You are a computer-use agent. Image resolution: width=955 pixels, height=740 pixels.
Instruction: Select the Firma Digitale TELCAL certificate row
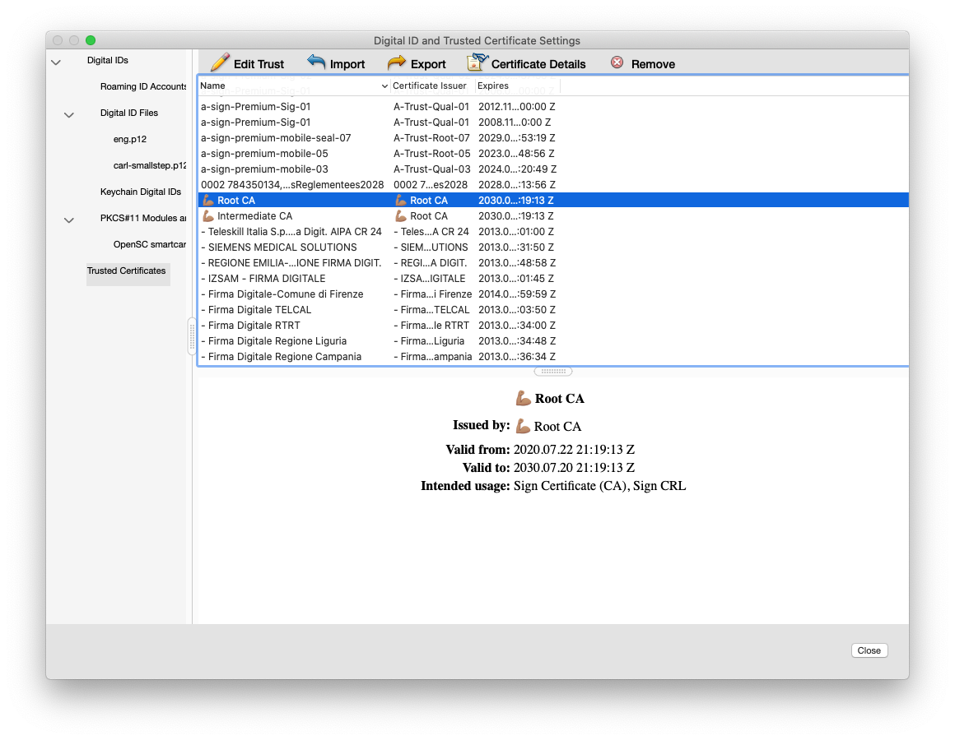pos(255,309)
